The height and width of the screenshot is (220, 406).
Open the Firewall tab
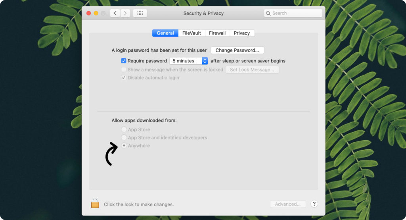217,33
